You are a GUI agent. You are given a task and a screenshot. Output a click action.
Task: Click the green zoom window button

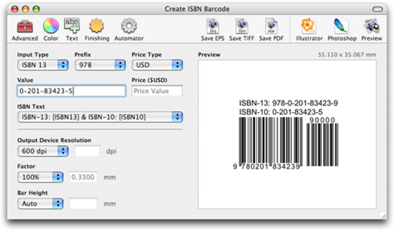[x=36, y=9]
